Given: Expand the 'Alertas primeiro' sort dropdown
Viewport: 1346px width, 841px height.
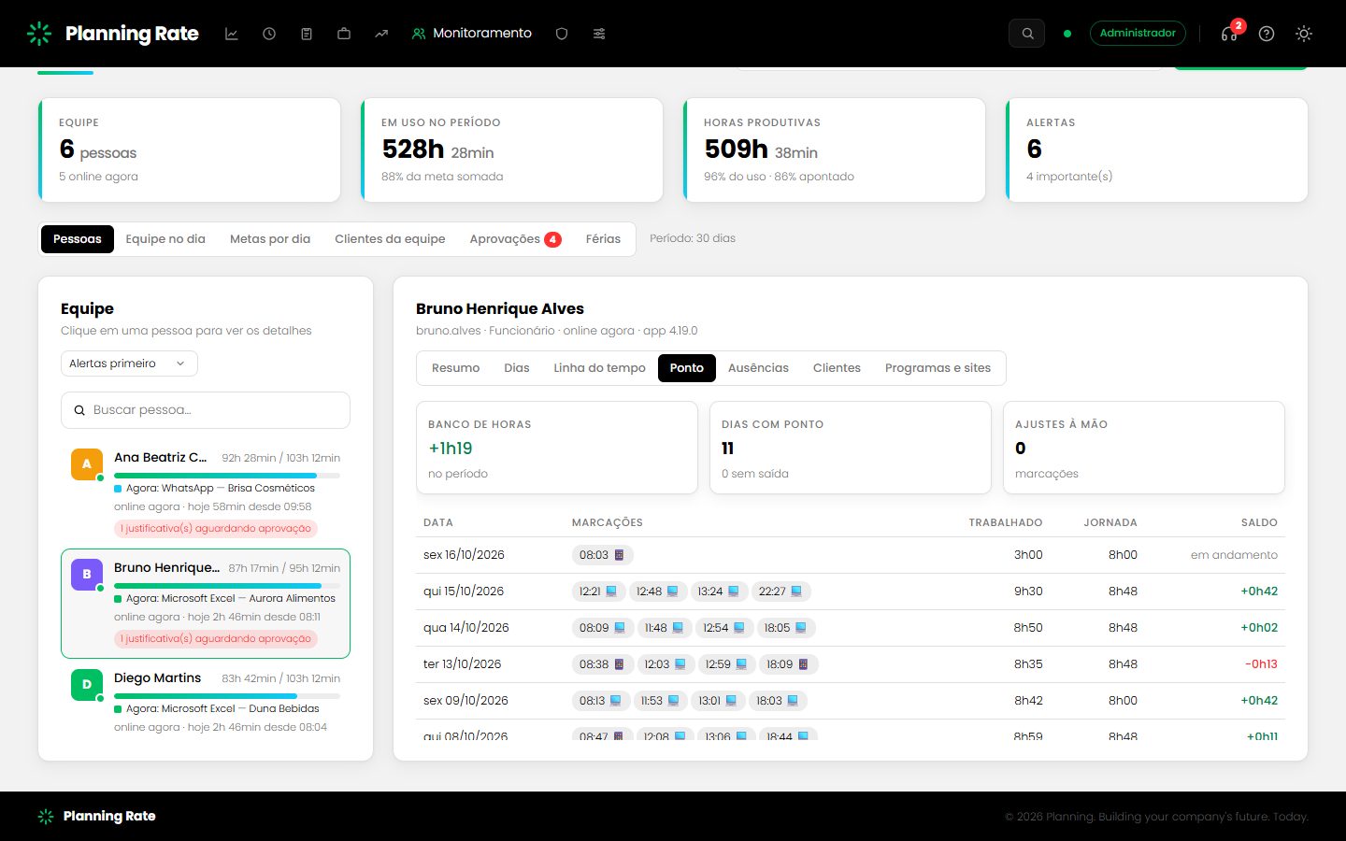Looking at the screenshot, I should pyautogui.click(x=129, y=363).
